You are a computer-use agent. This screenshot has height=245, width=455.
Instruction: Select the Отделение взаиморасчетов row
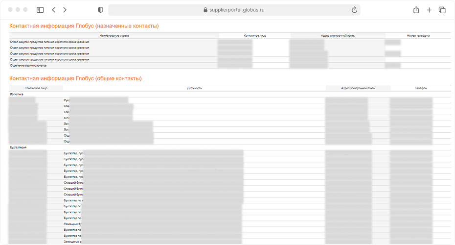point(230,65)
